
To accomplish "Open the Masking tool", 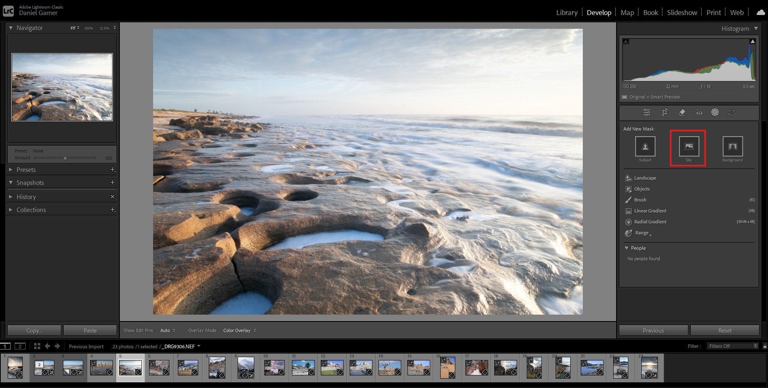I will [x=715, y=112].
